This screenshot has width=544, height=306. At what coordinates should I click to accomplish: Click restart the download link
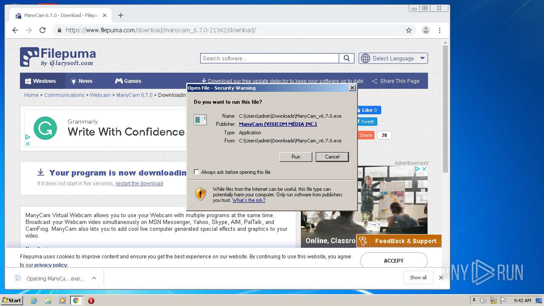pyautogui.click(x=139, y=184)
